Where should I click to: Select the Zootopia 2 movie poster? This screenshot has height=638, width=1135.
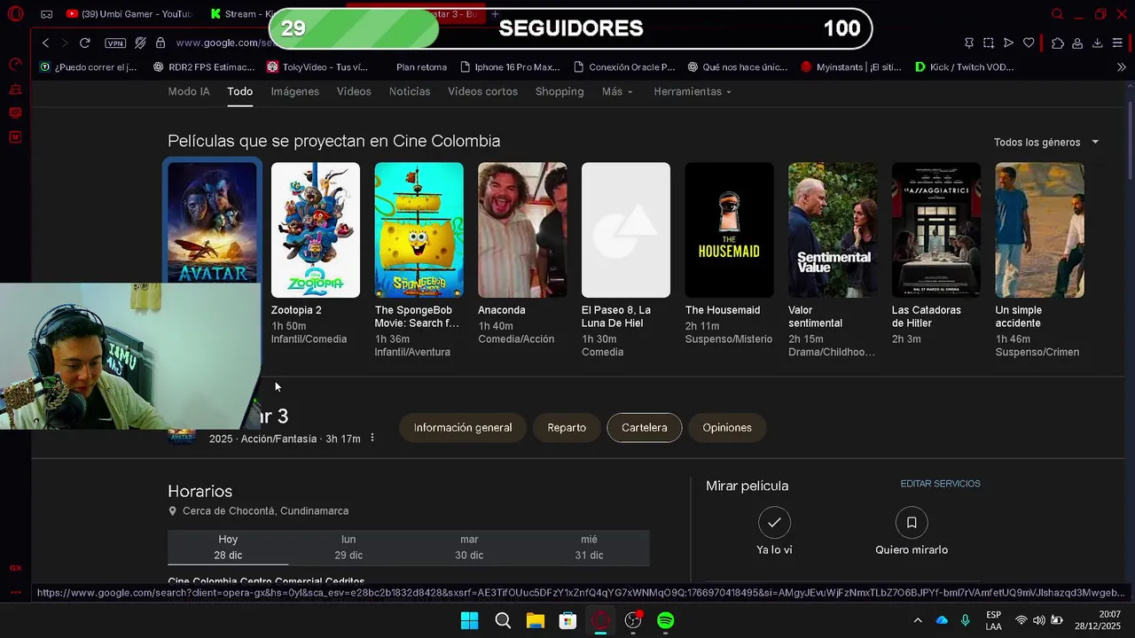[316, 230]
